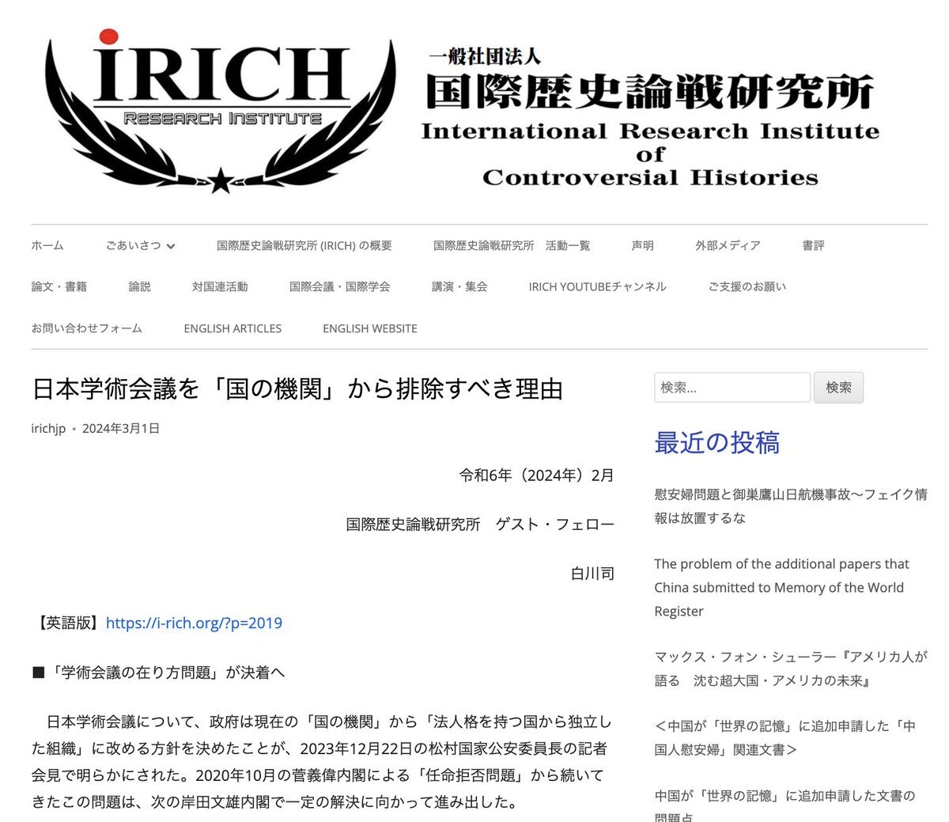Open the ホーム menu item

point(47,245)
